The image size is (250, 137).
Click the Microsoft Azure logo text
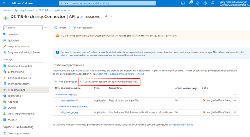(22, 3)
